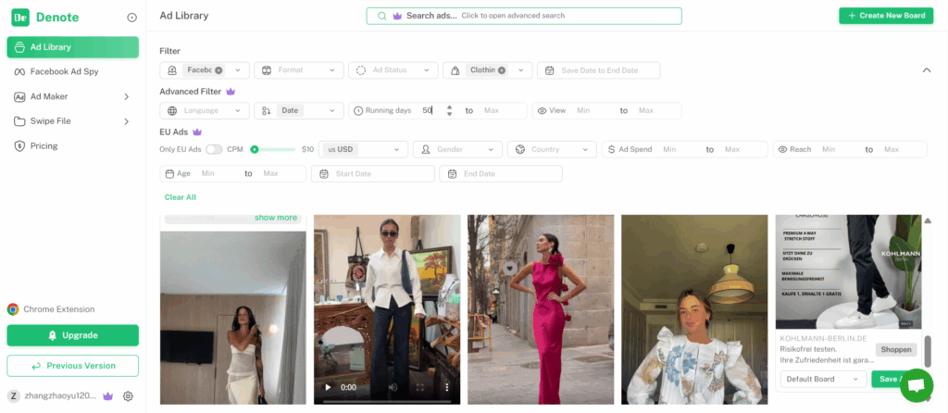Open account settings gear icon
Image resolution: width=948 pixels, height=413 pixels.
[128, 396]
